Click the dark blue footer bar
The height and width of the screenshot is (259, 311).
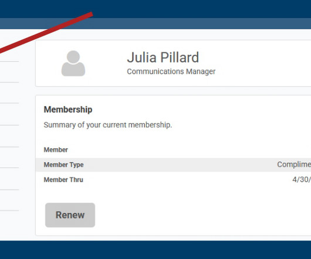(155, 250)
